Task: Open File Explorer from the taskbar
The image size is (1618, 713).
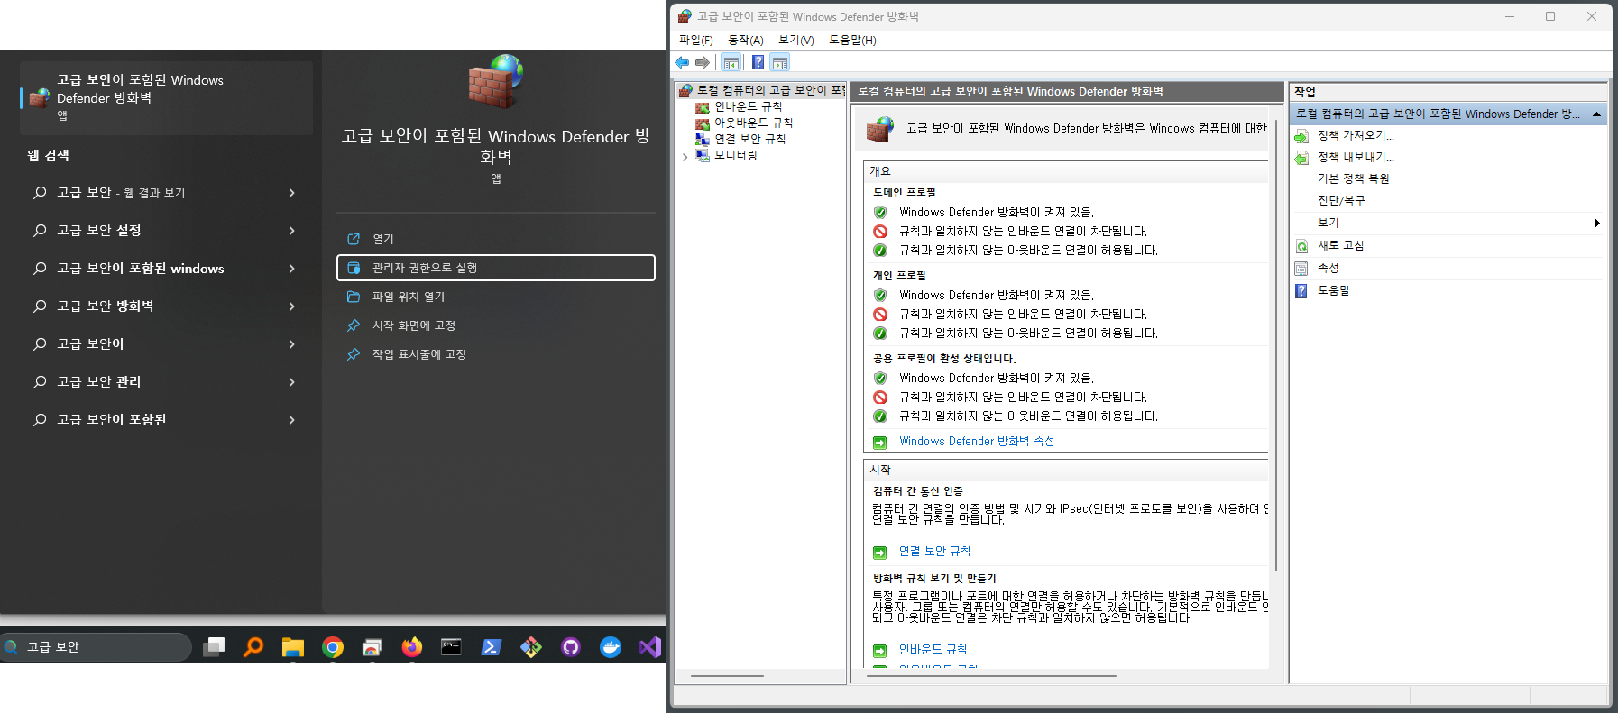Action: tap(292, 647)
